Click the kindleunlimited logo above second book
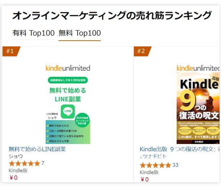Screen dimensions: 221x186 point(198,68)
